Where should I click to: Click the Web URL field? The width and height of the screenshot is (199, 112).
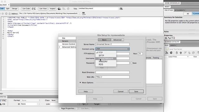113,77
